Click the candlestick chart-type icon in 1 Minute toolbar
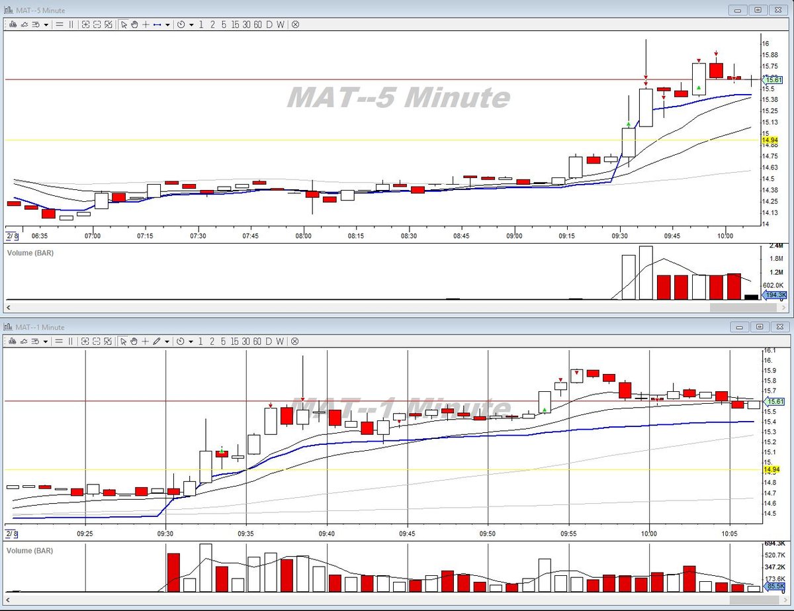Screen dimensions: 794x611 [x=13, y=342]
